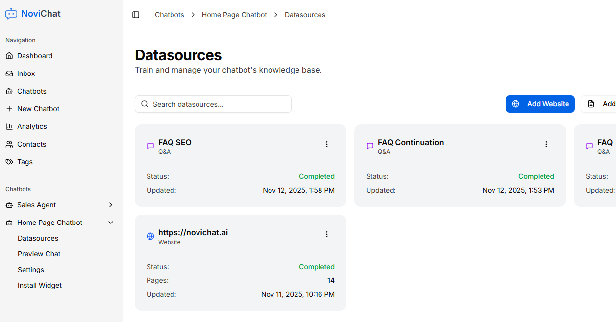The width and height of the screenshot is (616, 322).
Task: Open the Home Page Chatbot breadcrumb link
Action: coord(234,15)
